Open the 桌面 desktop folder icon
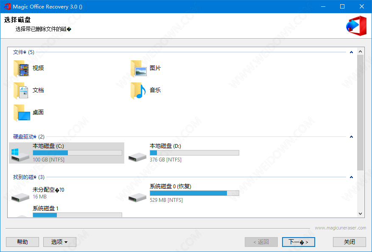Screen dimensions: 372x252 tap(22, 113)
